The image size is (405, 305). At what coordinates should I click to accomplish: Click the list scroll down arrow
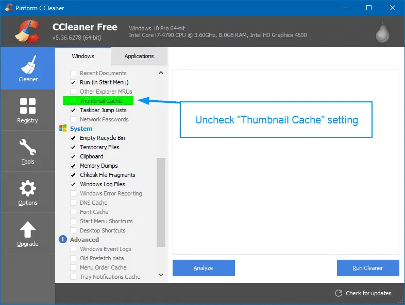[161, 275]
